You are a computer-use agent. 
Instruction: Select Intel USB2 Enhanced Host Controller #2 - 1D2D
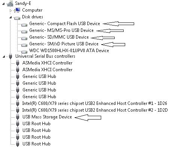(x=95, y=110)
